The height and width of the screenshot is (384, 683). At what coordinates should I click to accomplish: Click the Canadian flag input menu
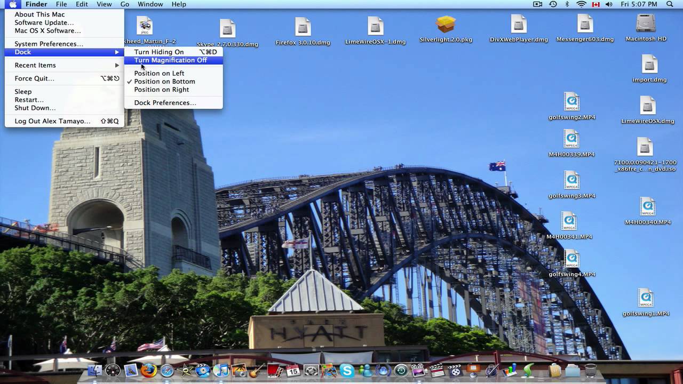[x=595, y=4]
